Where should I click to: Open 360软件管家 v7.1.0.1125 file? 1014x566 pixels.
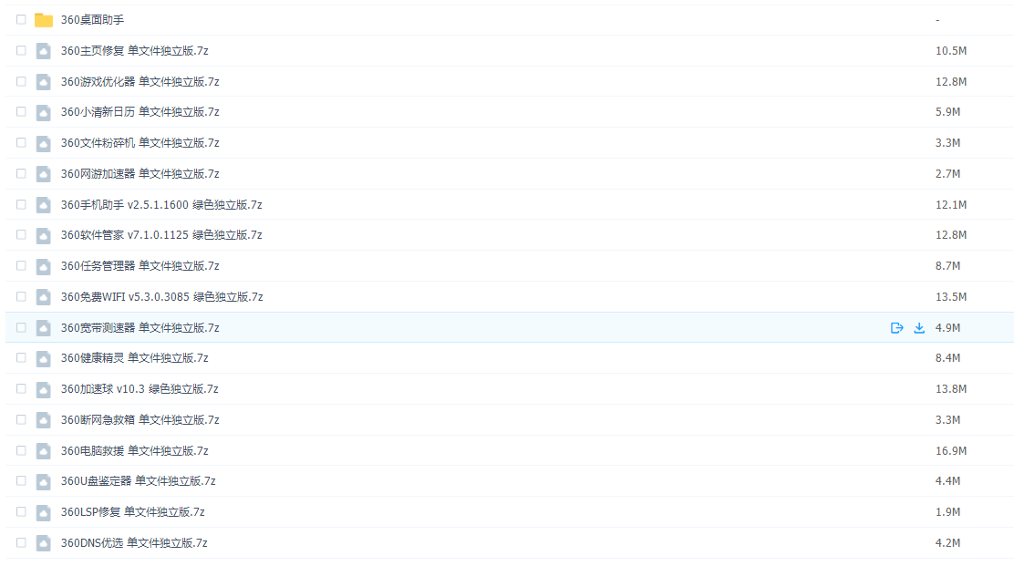pyautogui.click(x=161, y=234)
